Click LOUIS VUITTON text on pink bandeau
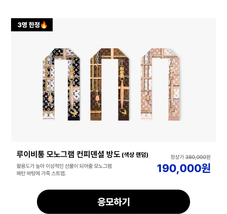 pos(146,118)
